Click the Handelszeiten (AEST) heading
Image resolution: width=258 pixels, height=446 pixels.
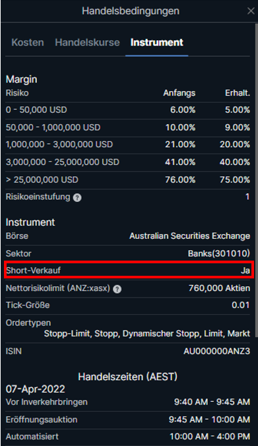(x=128, y=377)
